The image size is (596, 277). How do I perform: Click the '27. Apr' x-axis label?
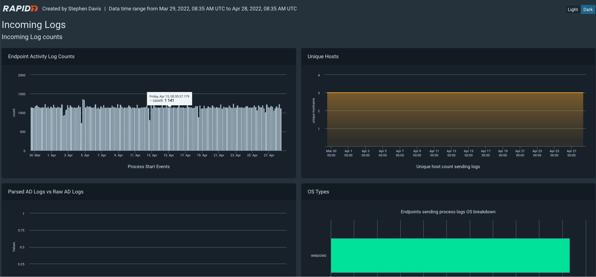tap(269, 155)
